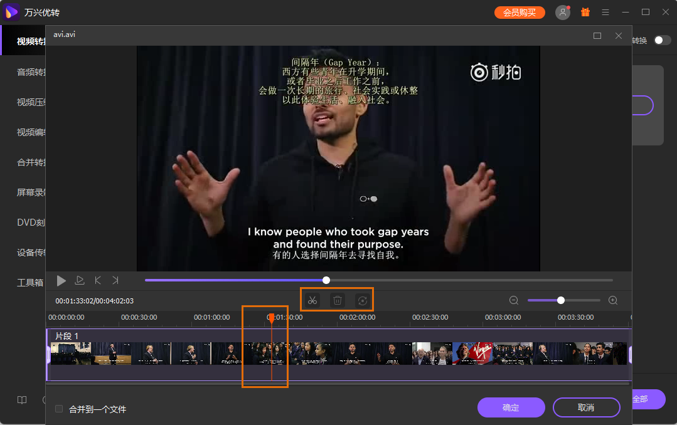Play the video preview
This screenshot has width=677, height=425.
coord(61,280)
